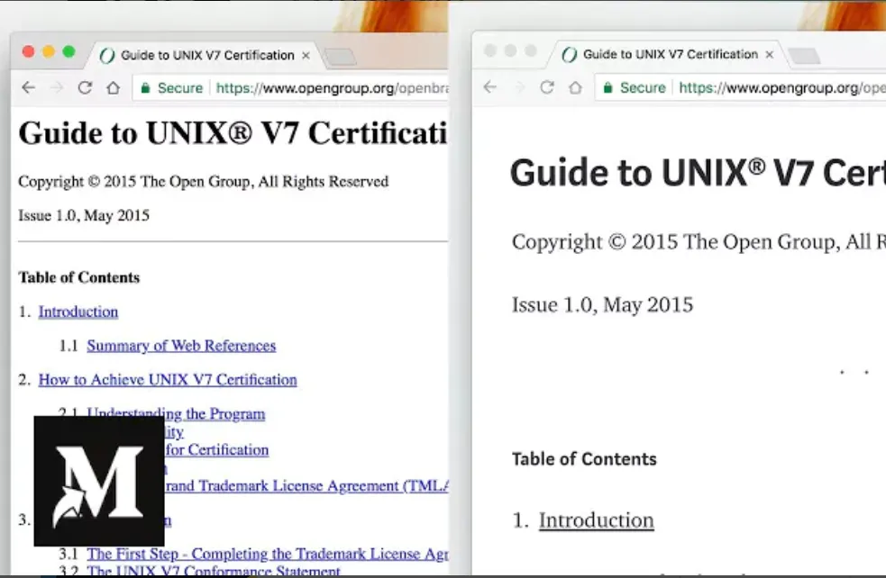Close the left window's Guide to UNIX tab
Image resolution: width=886 pixels, height=578 pixels.
pyautogui.click(x=306, y=55)
